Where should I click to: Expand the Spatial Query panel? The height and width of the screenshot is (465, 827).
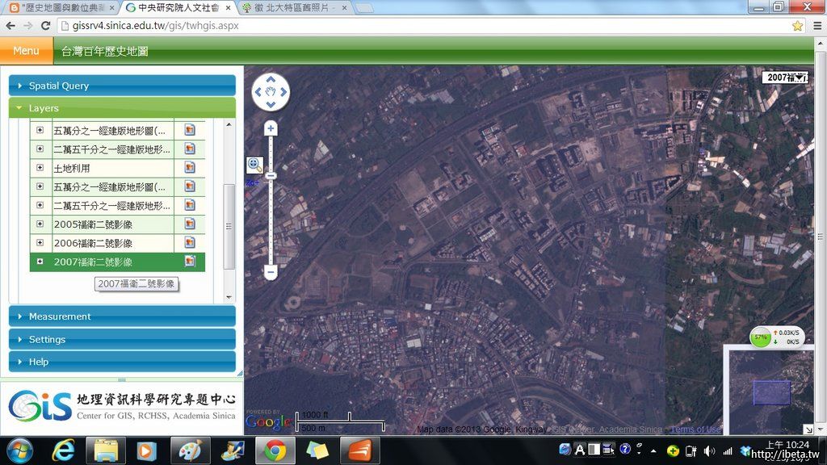tap(121, 86)
